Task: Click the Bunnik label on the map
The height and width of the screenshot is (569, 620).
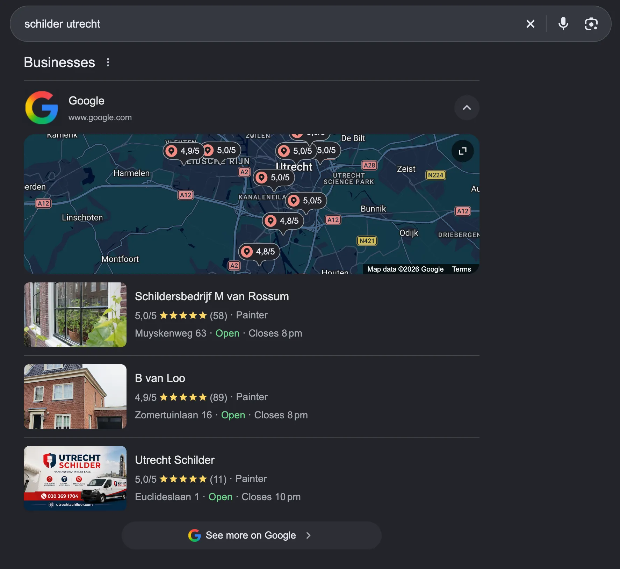Action: click(x=373, y=209)
